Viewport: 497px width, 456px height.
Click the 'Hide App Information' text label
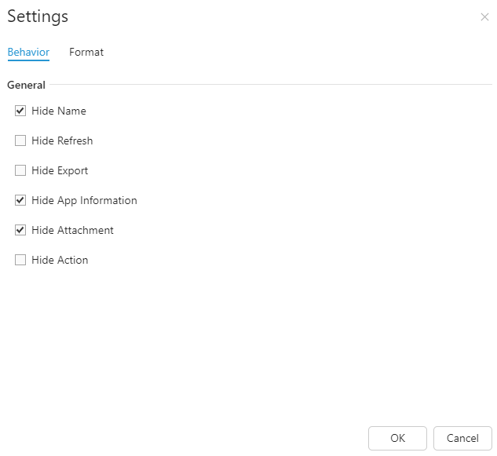[84, 201]
